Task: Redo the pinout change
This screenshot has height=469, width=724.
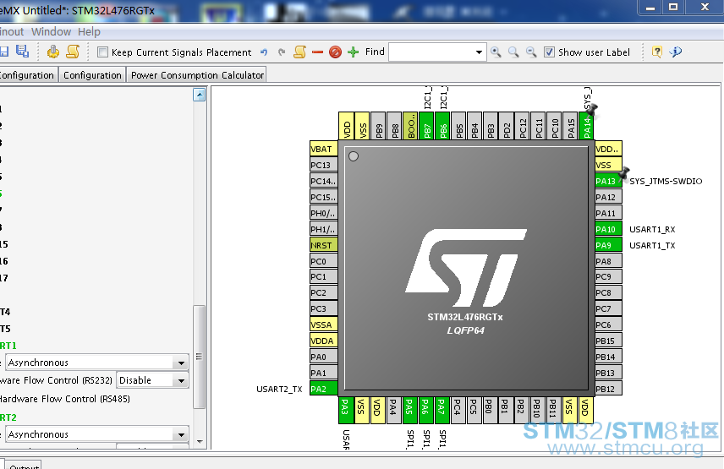Action: 281,52
